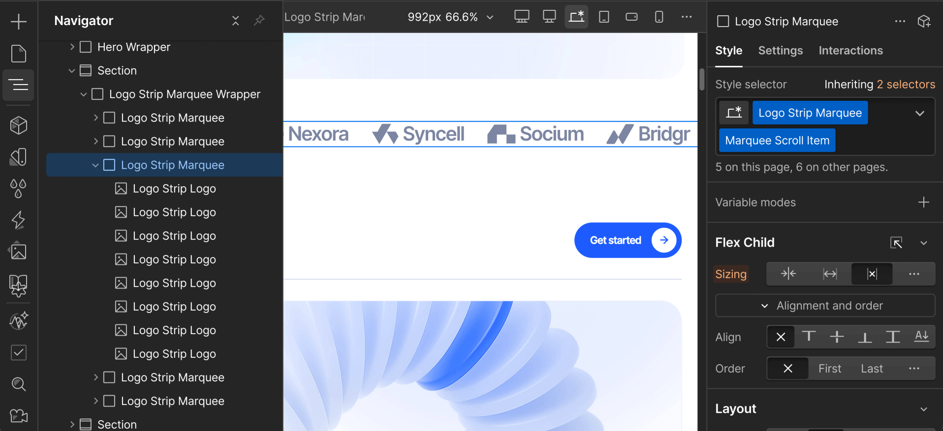
Task: Open the 2 selectors inheritance link
Action: pyautogui.click(x=906, y=84)
